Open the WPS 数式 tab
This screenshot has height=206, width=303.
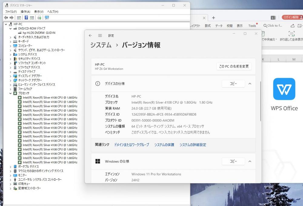208,26
